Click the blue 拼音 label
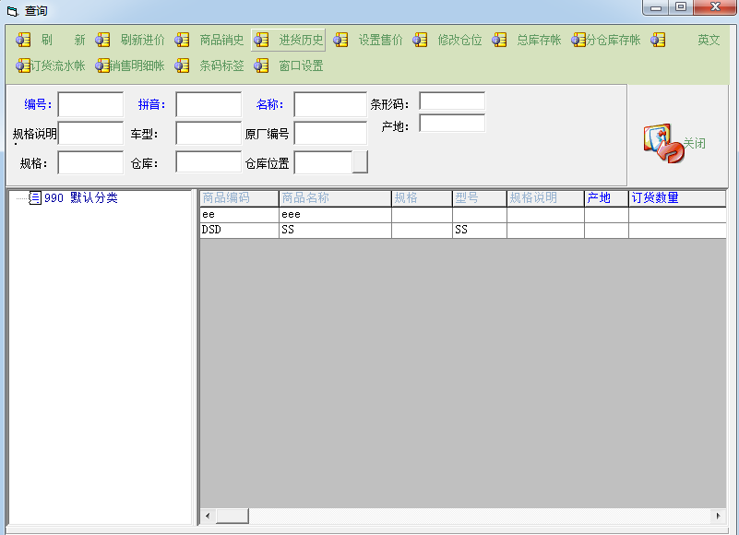This screenshot has height=535, width=739. pos(151,104)
